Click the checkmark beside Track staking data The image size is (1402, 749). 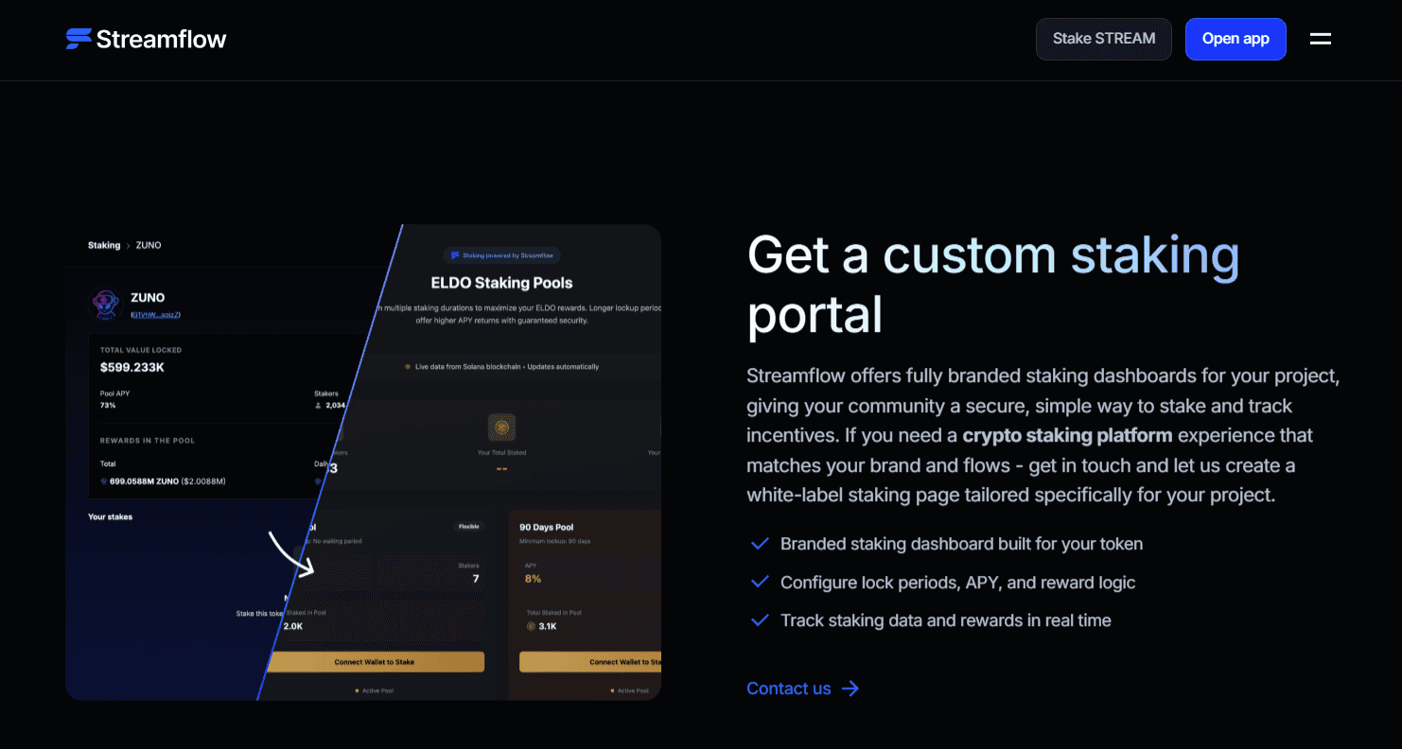(759, 620)
